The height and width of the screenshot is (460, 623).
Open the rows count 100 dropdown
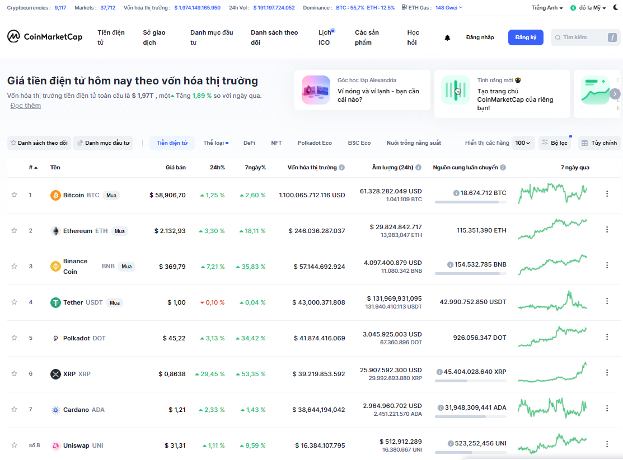(522, 143)
